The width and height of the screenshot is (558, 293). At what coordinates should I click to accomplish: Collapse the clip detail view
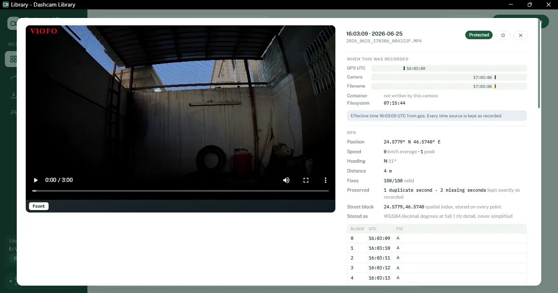pos(503,35)
